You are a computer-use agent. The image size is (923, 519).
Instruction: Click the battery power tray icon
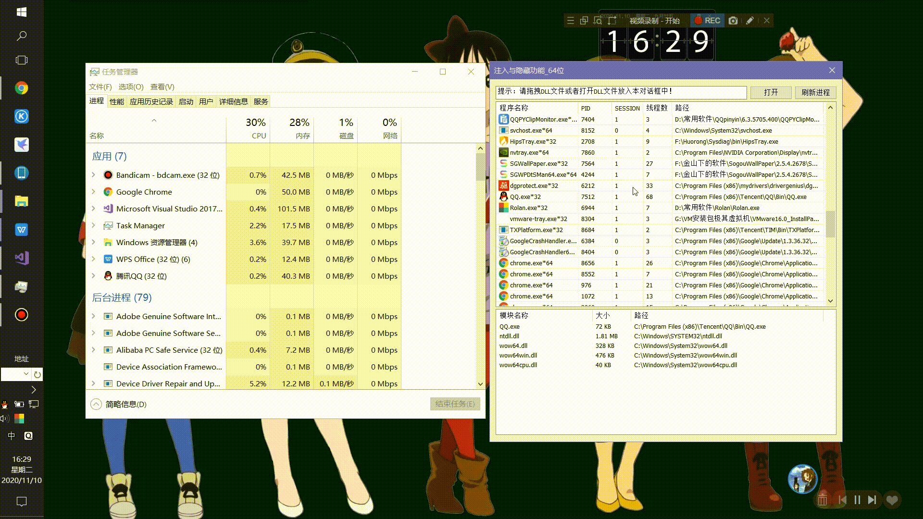[19, 404]
